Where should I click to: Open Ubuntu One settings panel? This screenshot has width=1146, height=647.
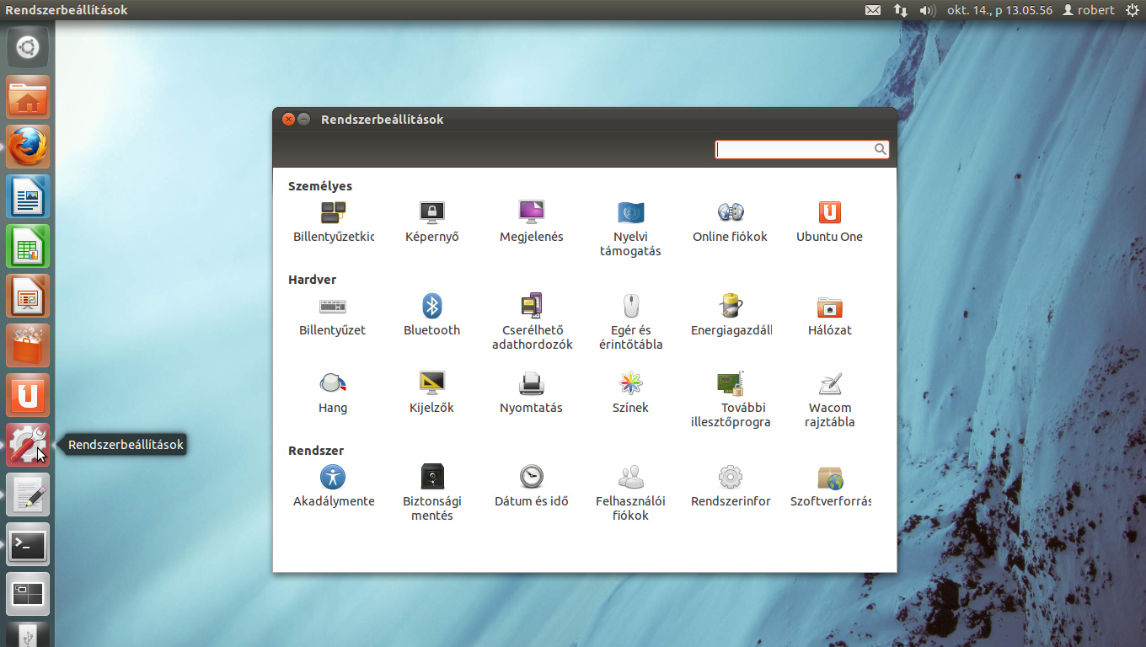(830, 222)
